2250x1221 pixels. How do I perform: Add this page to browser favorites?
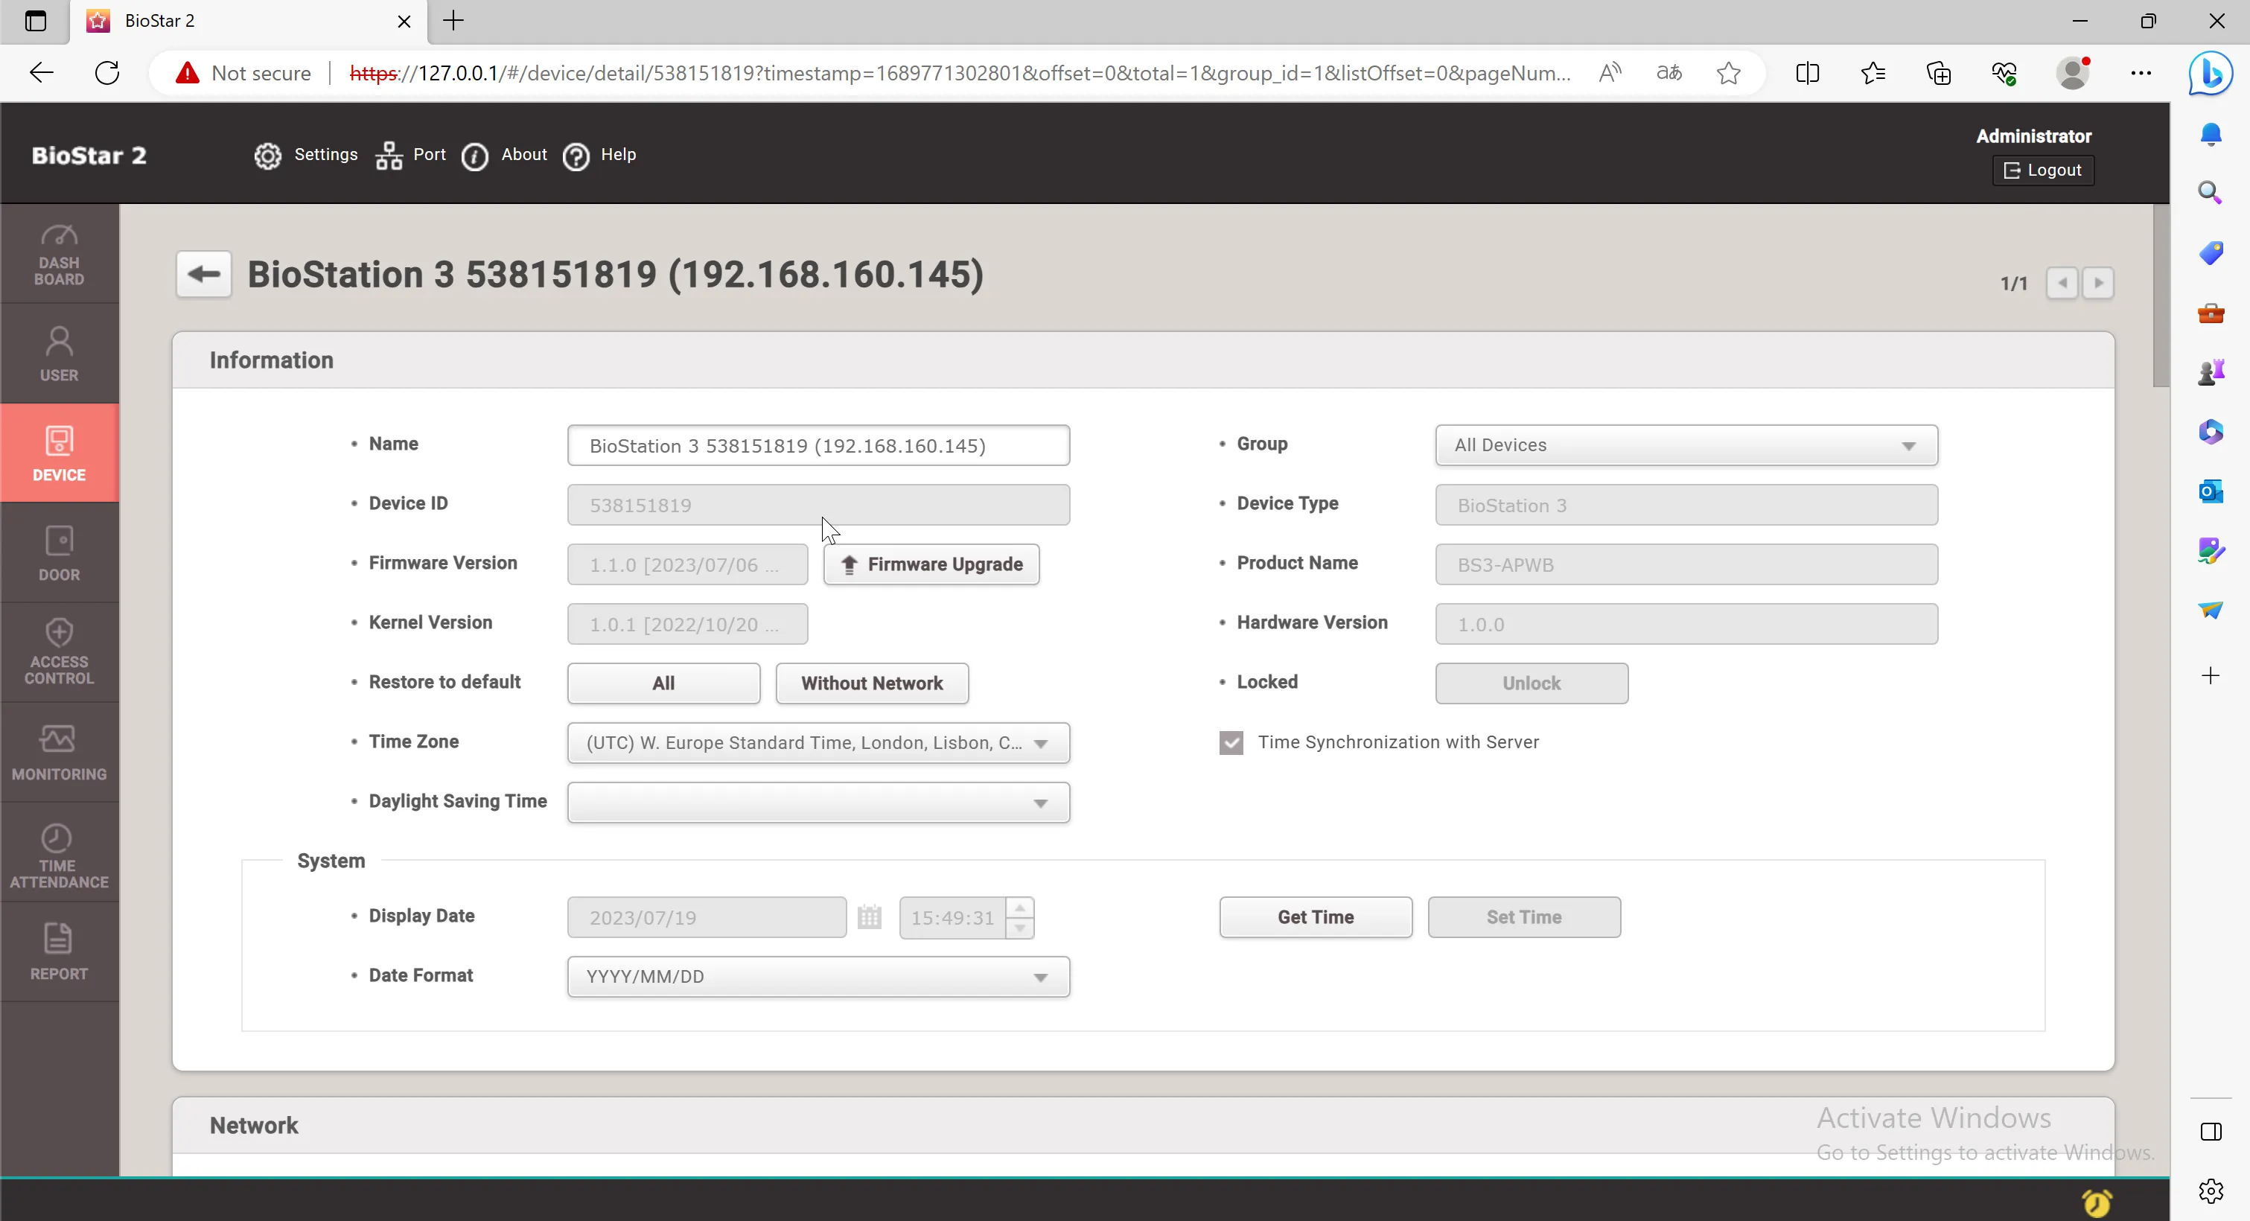tap(1729, 72)
